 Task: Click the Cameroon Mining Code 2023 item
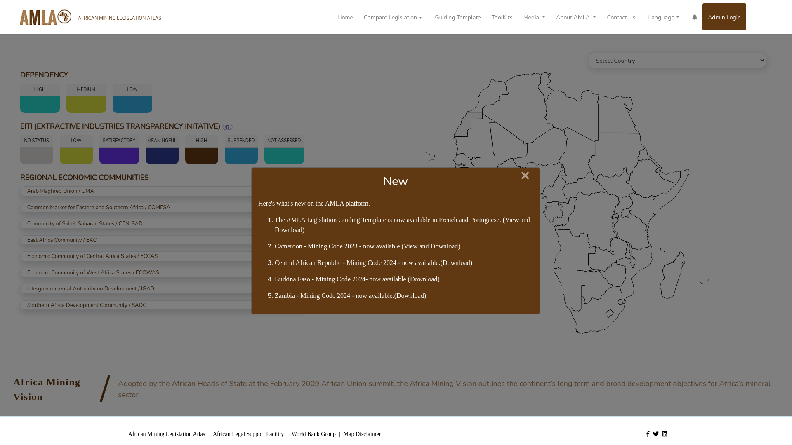pyautogui.click(x=367, y=246)
